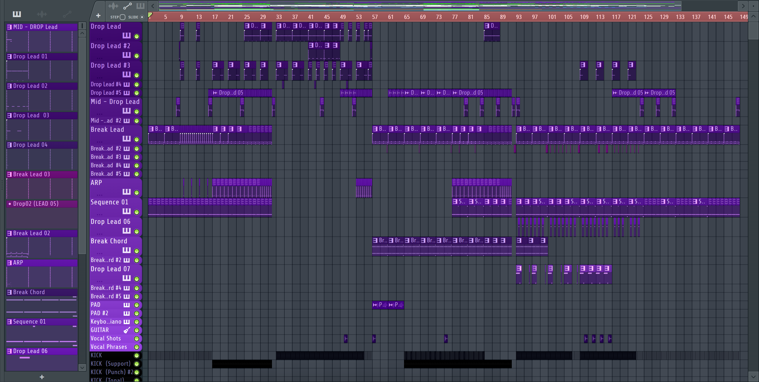This screenshot has height=382, width=759.
Task: Select the Sequence 01 pattern in picker
Action: (42, 321)
